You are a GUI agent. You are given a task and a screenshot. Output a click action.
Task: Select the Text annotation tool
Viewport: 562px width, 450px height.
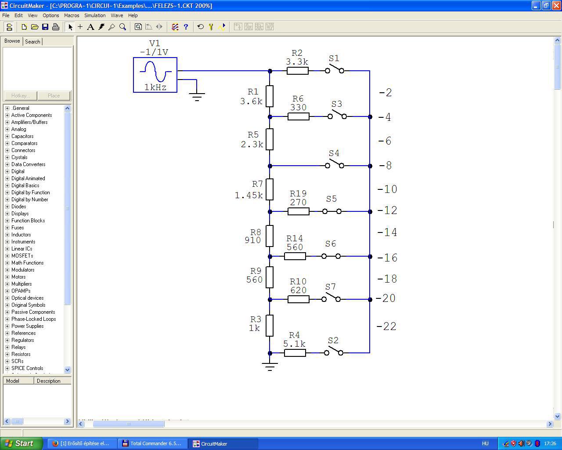[91, 27]
